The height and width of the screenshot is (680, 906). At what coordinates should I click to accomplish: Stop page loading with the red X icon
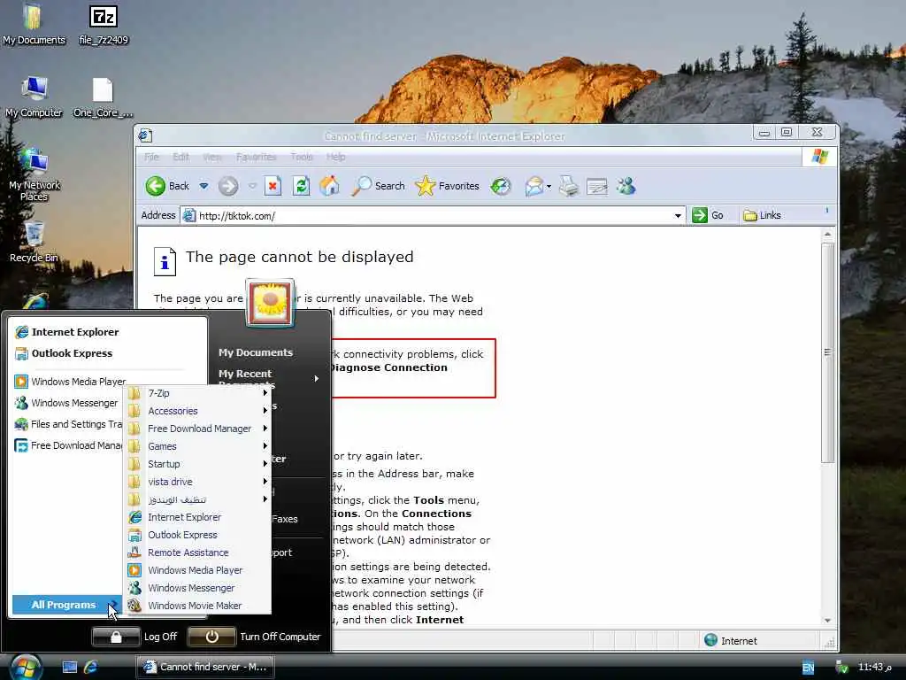point(273,186)
